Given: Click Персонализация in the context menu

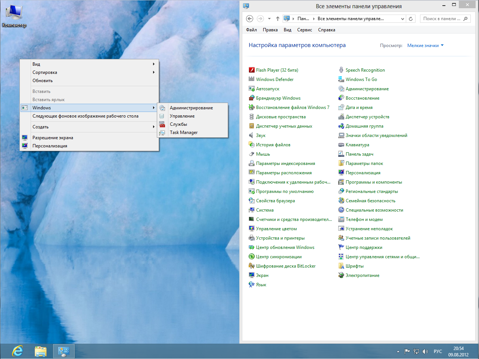Looking at the screenshot, I should coord(89,146).
